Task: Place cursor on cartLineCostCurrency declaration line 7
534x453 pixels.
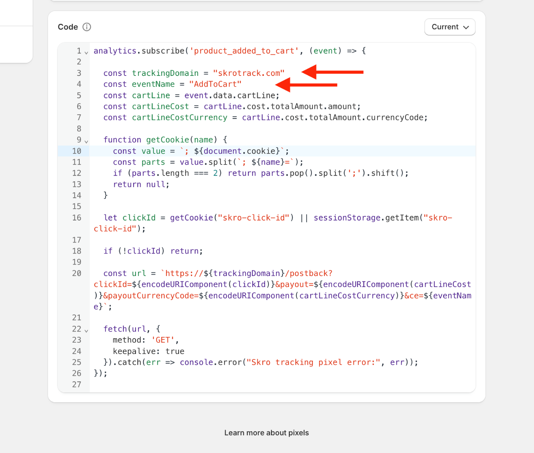Action: click(x=265, y=118)
